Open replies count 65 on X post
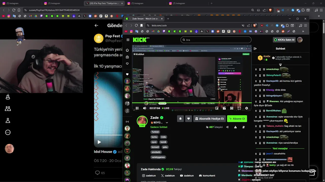This screenshot has height=182, width=325. click(x=100, y=173)
